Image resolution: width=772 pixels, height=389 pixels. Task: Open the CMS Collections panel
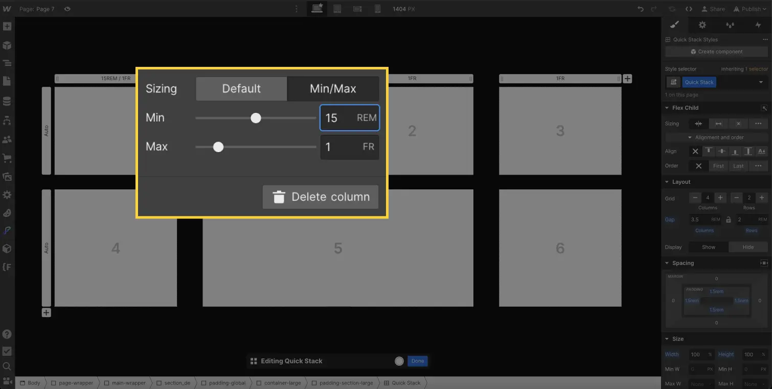click(7, 100)
